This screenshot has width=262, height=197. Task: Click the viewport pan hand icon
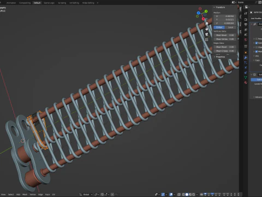pos(207,29)
